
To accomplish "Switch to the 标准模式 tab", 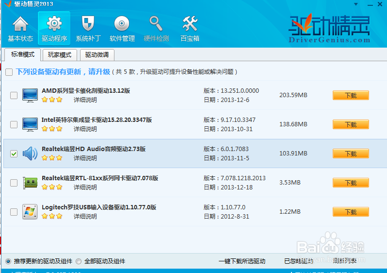I will [22, 55].
